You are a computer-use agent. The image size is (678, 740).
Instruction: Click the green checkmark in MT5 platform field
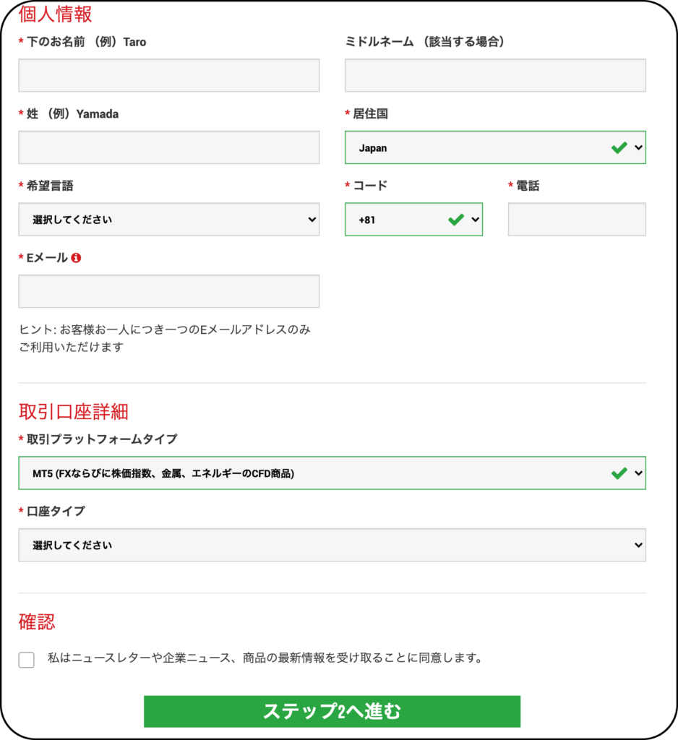tap(619, 473)
